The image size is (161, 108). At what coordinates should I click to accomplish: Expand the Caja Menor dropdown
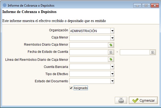(112, 38)
